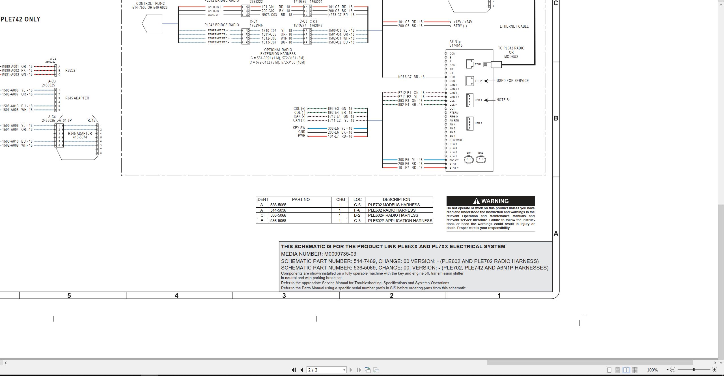This screenshot has width=724, height=376.
Task: Switch to continuous facing view
Action: pos(635,370)
